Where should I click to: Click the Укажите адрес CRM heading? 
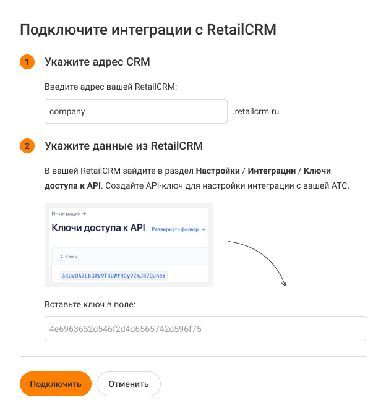97,62
